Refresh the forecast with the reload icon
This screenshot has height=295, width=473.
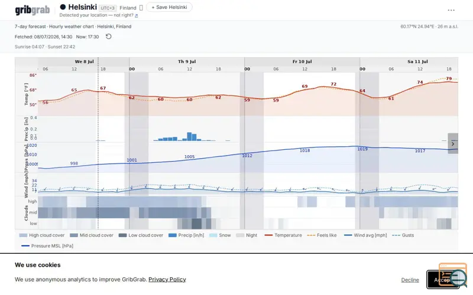[x=109, y=37]
